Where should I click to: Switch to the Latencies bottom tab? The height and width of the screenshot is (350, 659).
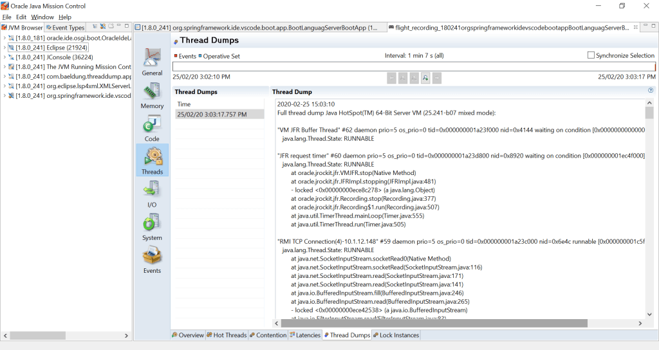[x=305, y=335]
